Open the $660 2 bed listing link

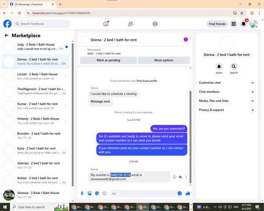(104, 54)
